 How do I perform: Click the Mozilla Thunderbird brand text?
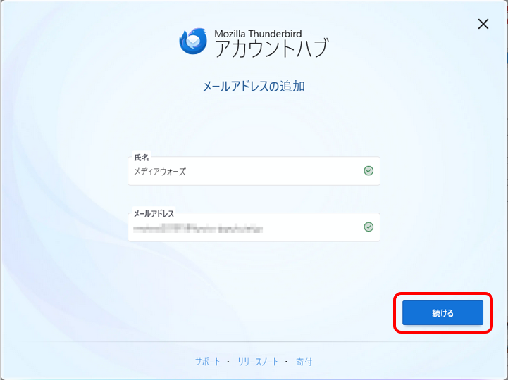coord(258,33)
